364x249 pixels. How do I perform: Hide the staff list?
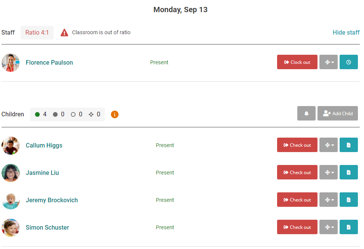pyautogui.click(x=346, y=32)
